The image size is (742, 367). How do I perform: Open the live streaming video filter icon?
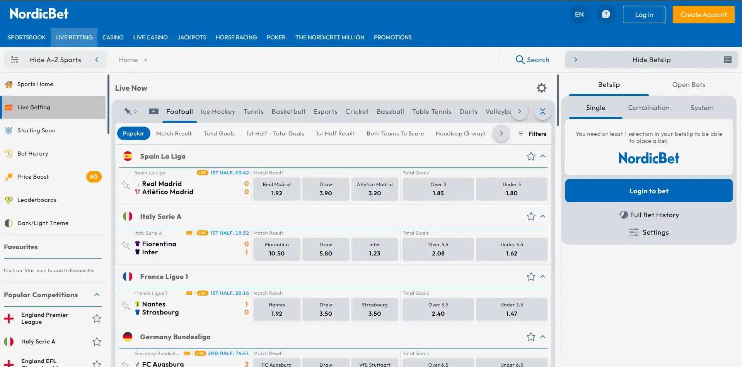click(x=154, y=112)
